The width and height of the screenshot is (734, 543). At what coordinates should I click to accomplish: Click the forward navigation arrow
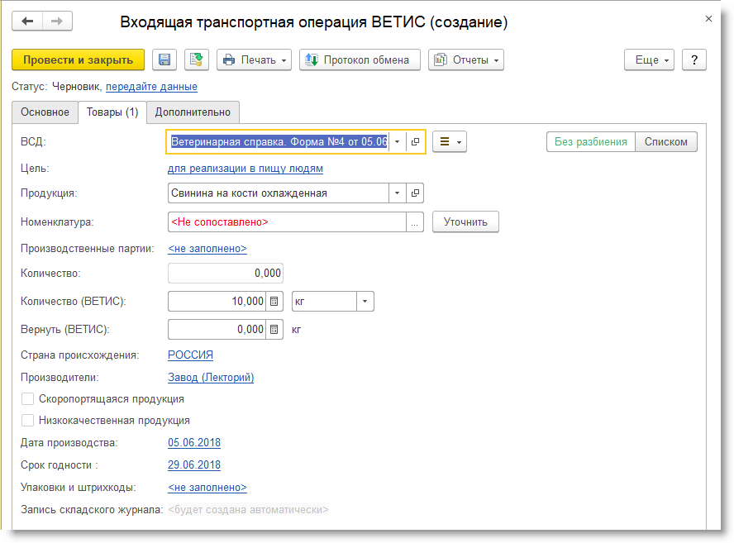point(57,21)
